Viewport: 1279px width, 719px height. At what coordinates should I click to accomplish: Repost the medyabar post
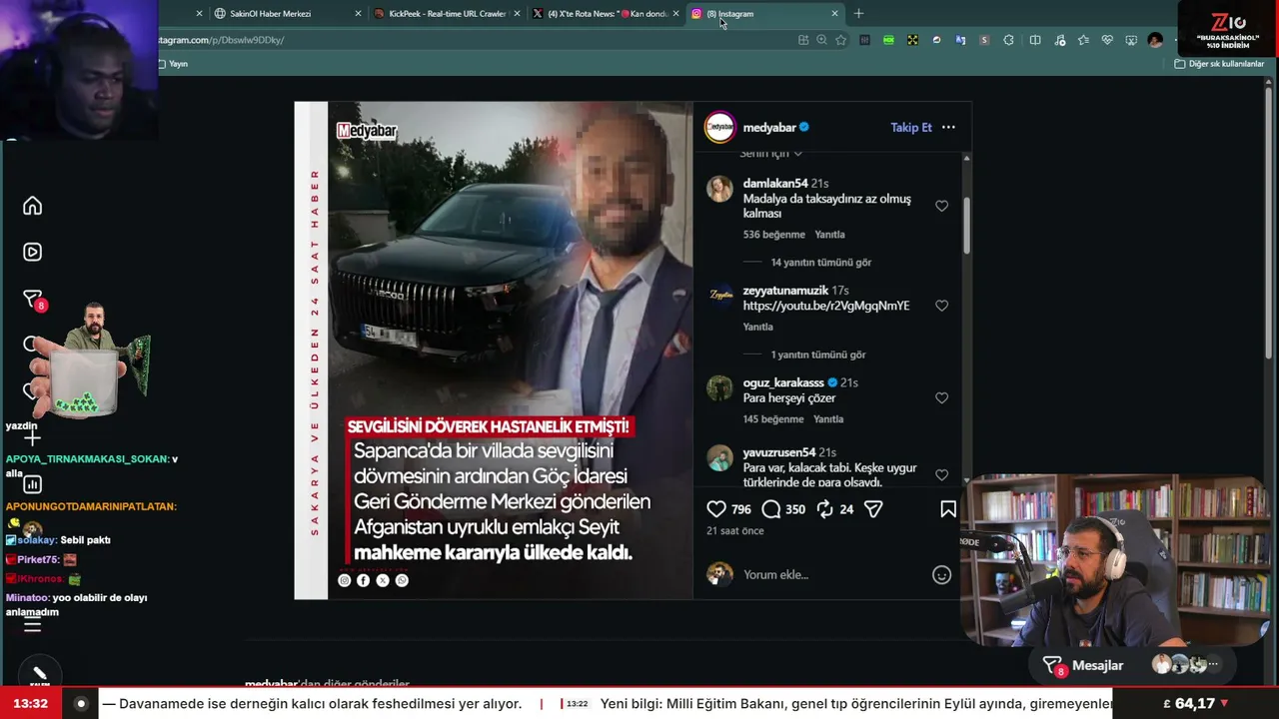coord(825,509)
